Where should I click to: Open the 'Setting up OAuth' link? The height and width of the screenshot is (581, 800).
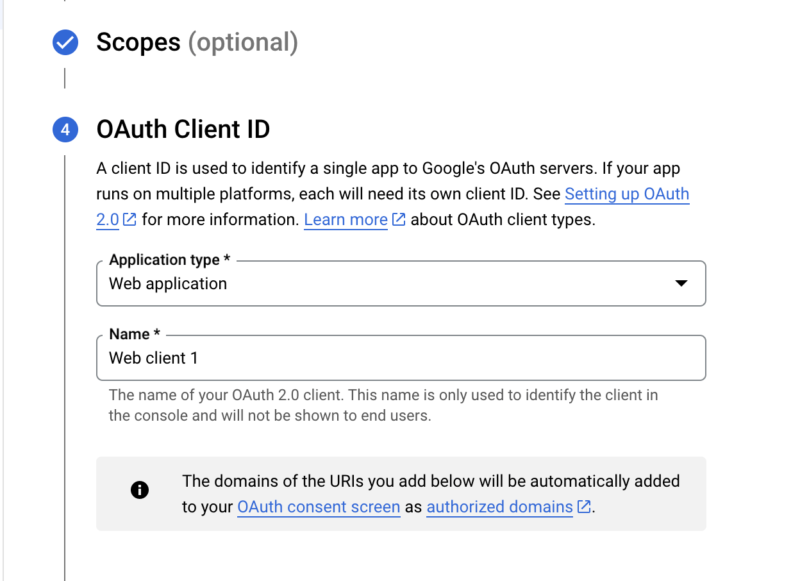coord(626,194)
